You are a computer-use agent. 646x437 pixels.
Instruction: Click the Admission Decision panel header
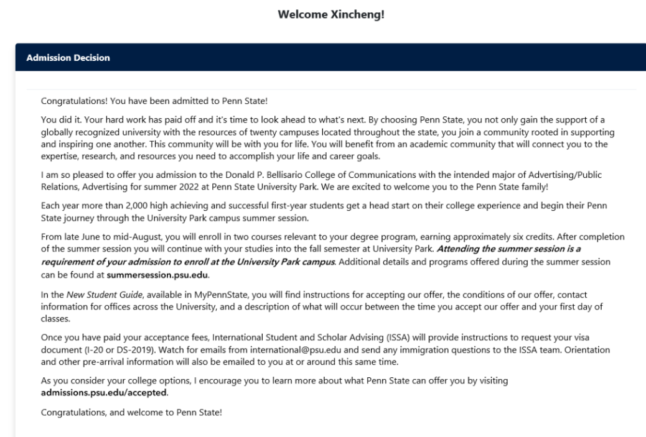tap(330, 57)
